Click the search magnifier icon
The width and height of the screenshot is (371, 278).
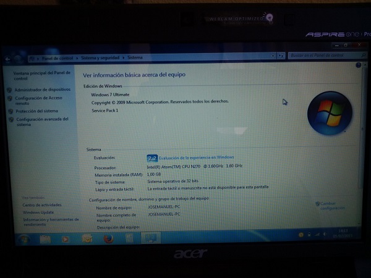tap(364, 55)
